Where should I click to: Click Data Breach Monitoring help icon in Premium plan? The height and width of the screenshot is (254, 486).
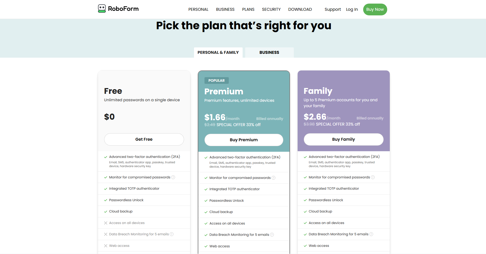click(272, 235)
